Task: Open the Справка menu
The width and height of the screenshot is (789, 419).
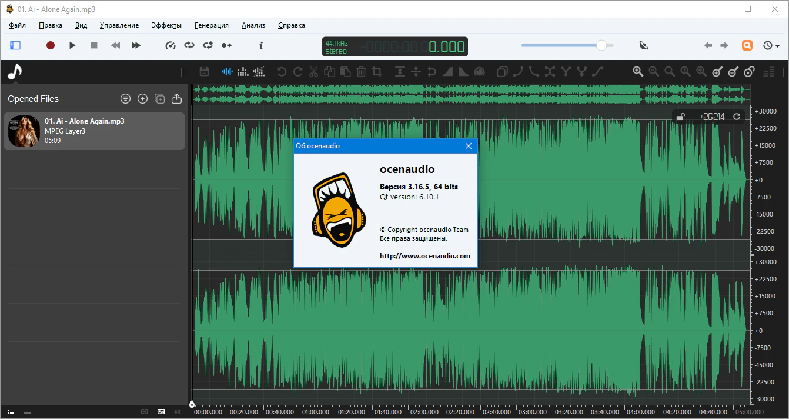Action: click(291, 25)
